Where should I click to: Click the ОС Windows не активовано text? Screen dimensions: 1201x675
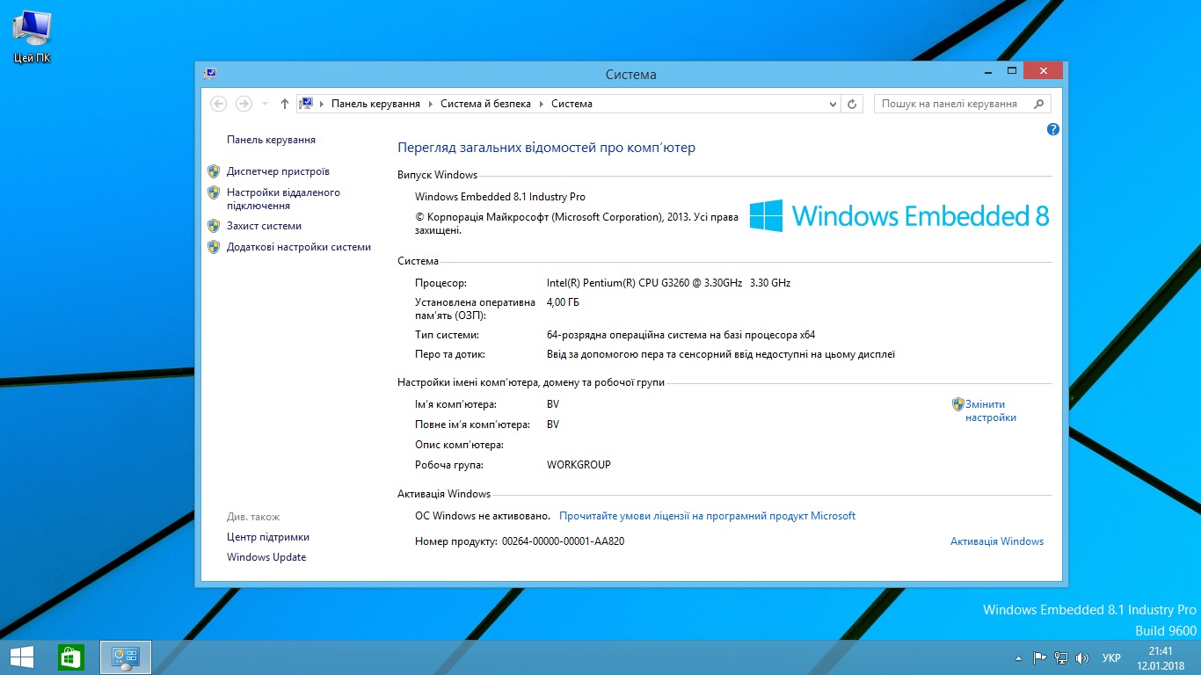(483, 516)
